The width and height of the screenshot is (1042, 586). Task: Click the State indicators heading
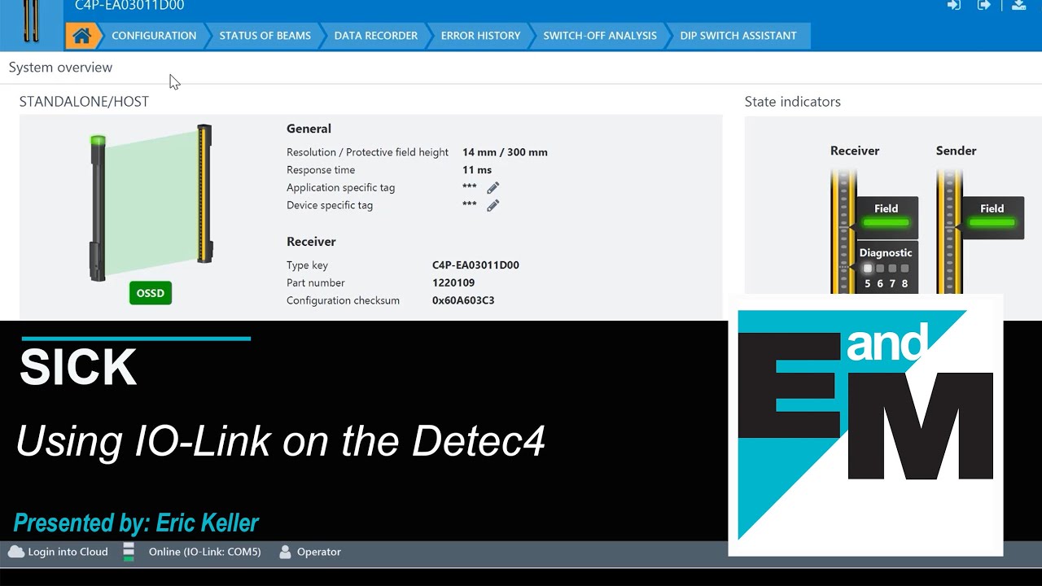coord(793,102)
